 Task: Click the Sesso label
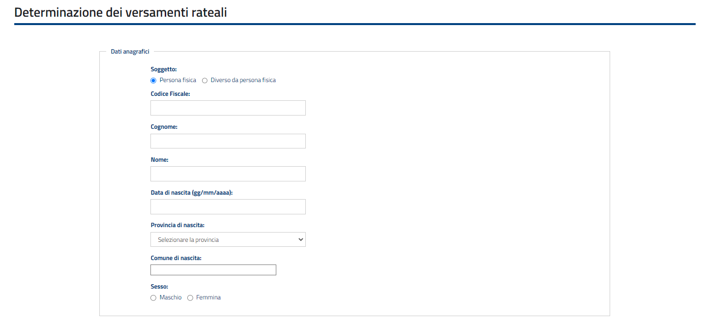(159, 286)
